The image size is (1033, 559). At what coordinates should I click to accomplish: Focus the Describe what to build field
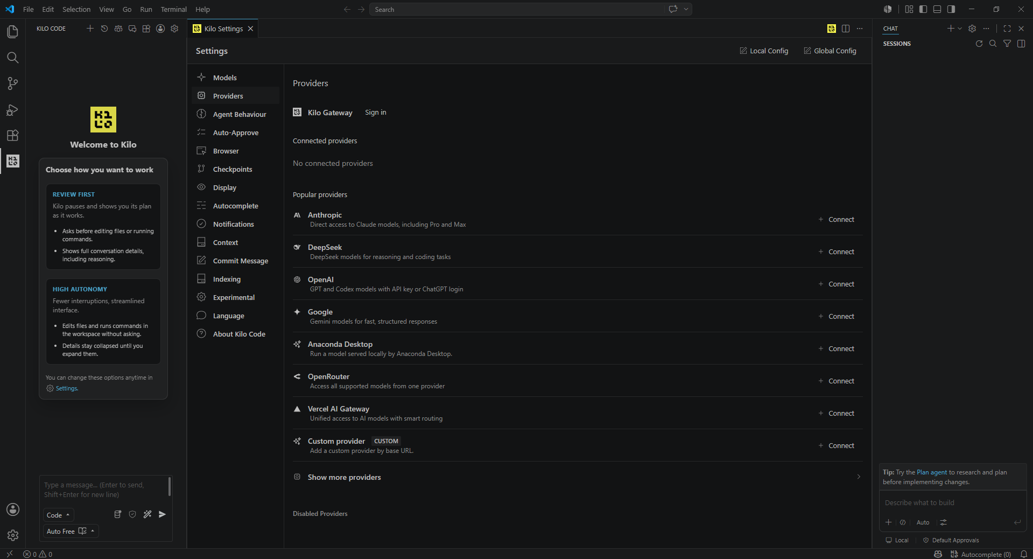[953, 502]
